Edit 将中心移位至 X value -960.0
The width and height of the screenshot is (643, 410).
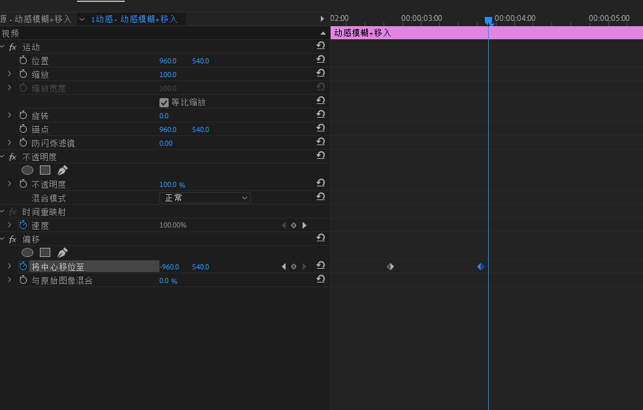point(169,267)
